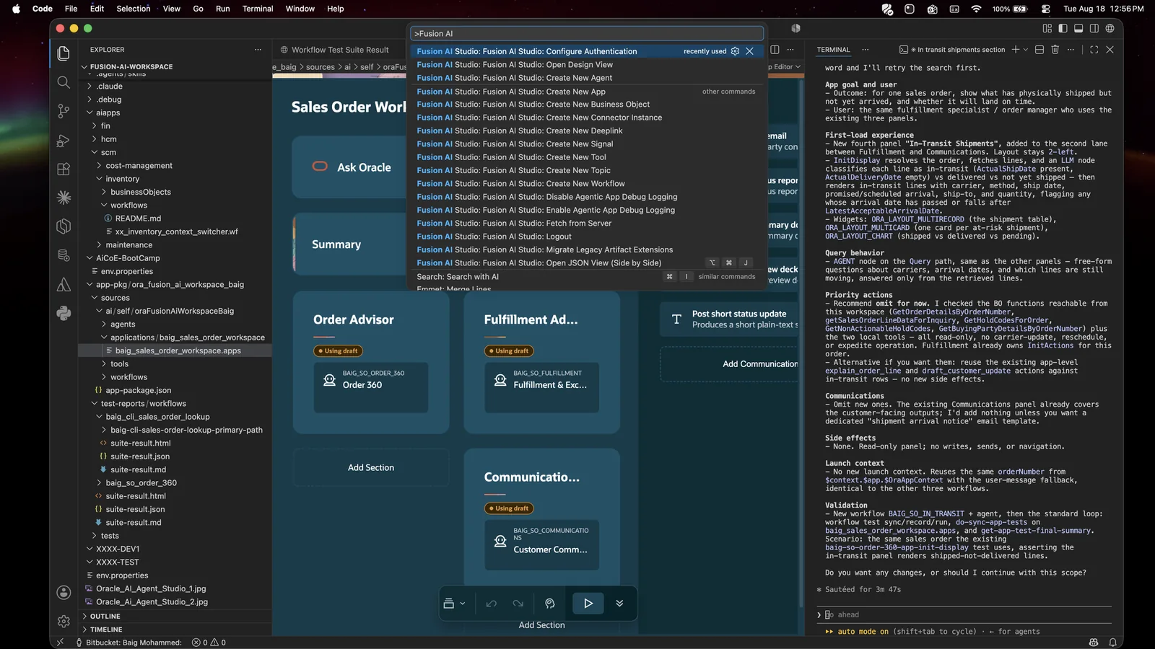
Task: Open the Selection menu
Action: pos(134,9)
